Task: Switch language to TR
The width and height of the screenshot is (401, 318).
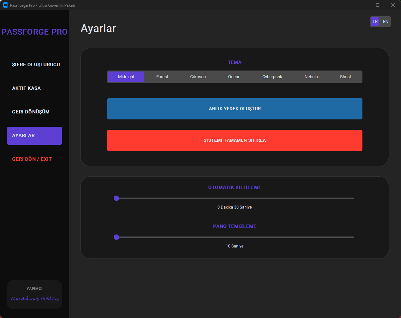Action: (375, 21)
